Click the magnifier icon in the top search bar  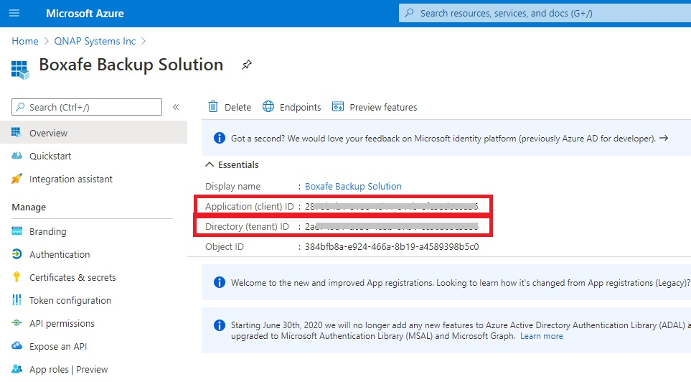pos(410,13)
